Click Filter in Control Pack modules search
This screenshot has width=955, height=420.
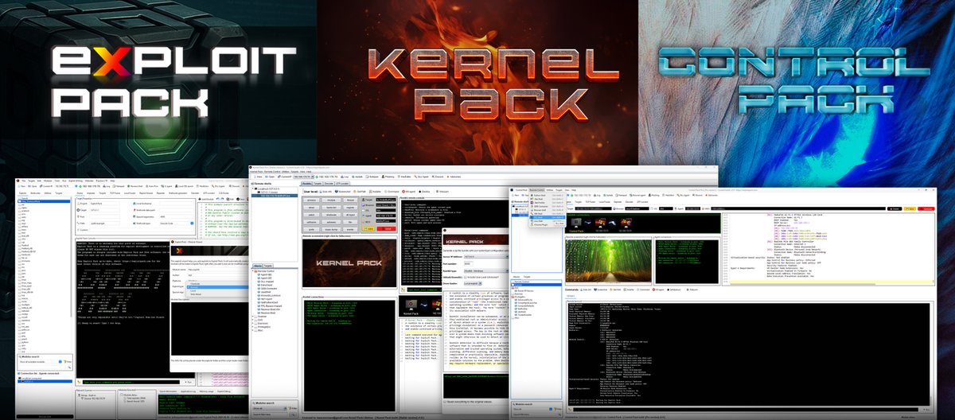[x=558, y=409]
